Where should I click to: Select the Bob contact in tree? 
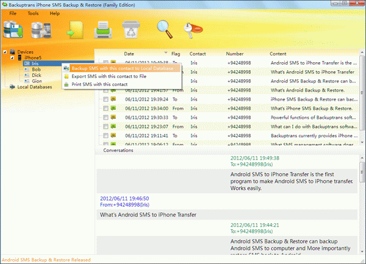click(36, 70)
